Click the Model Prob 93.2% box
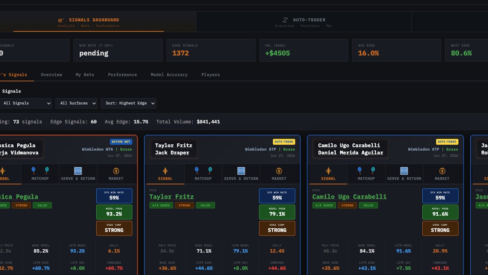488x275 pixels. pyautogui.click(x=114, y=212)
